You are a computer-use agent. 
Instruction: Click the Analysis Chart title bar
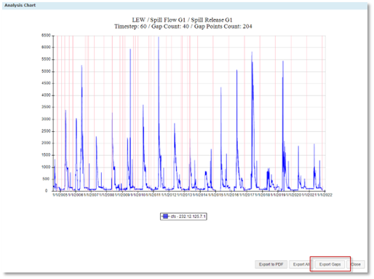(185, 5)
